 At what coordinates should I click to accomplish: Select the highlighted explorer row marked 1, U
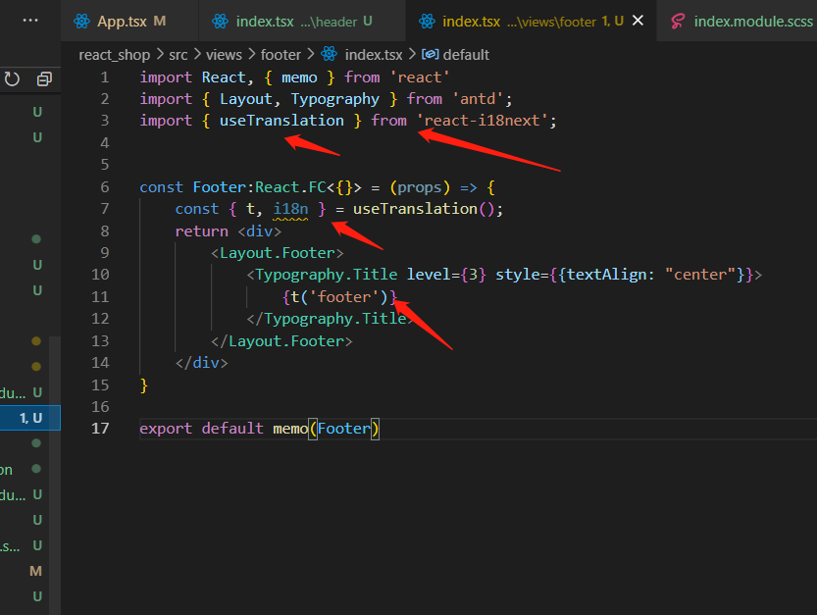[x=30, y=418]
